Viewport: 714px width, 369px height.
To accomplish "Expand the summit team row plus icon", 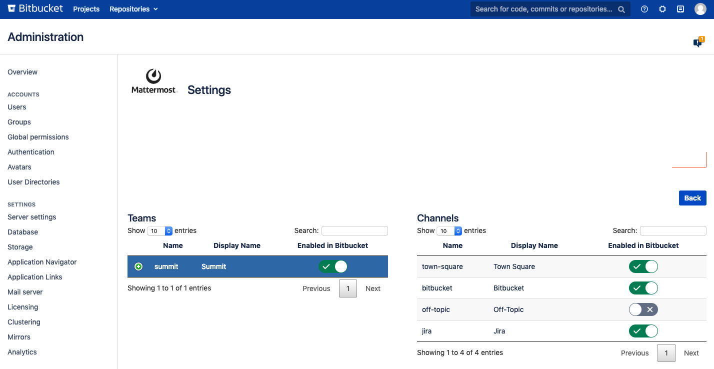I will pos(138,266).
